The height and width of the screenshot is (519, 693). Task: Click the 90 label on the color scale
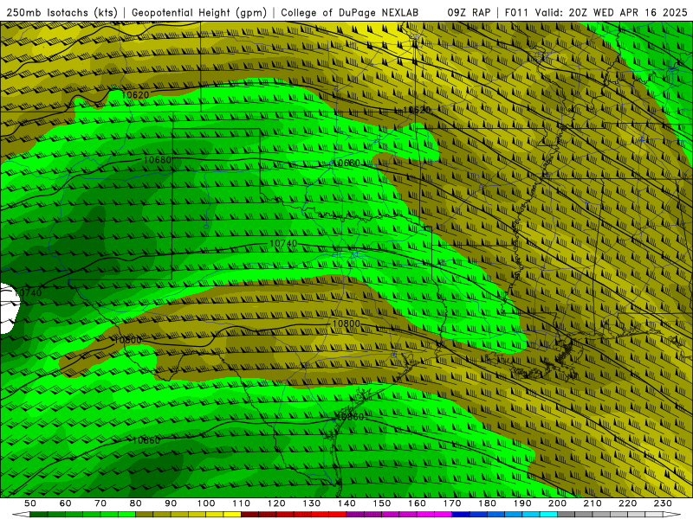tap(171, 503)
